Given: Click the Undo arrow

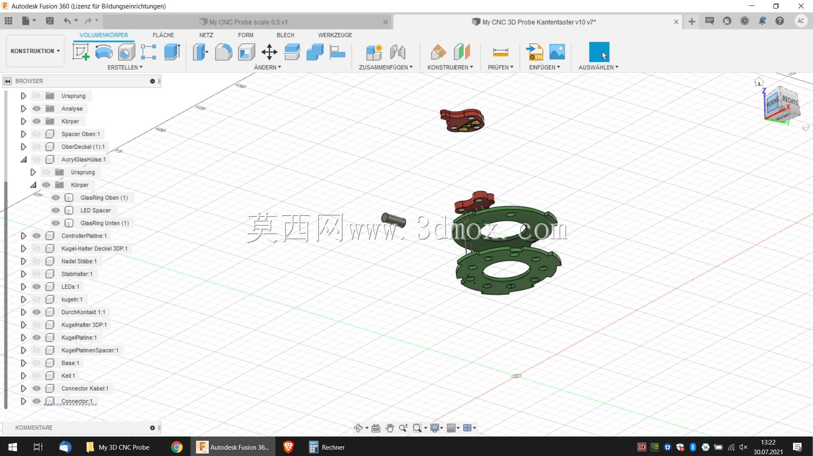Looking at the screenshot, I should click(x=67, y=21).
